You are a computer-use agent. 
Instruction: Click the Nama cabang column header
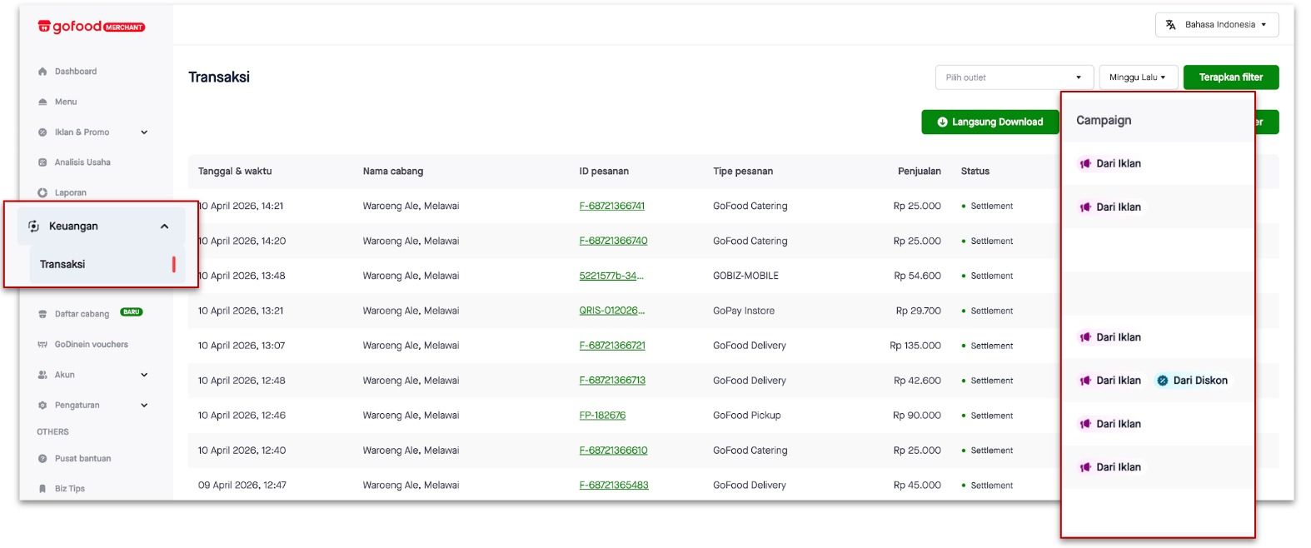click(x=393, y=172)
